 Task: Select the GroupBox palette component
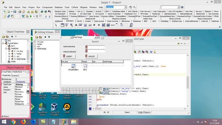point(117,25)
